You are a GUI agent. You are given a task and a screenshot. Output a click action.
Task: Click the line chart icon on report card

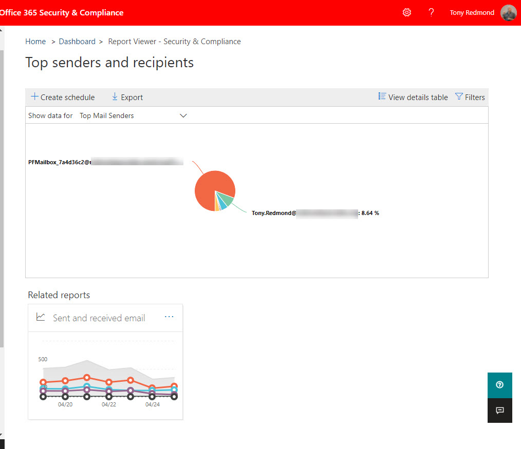(41, 317)
